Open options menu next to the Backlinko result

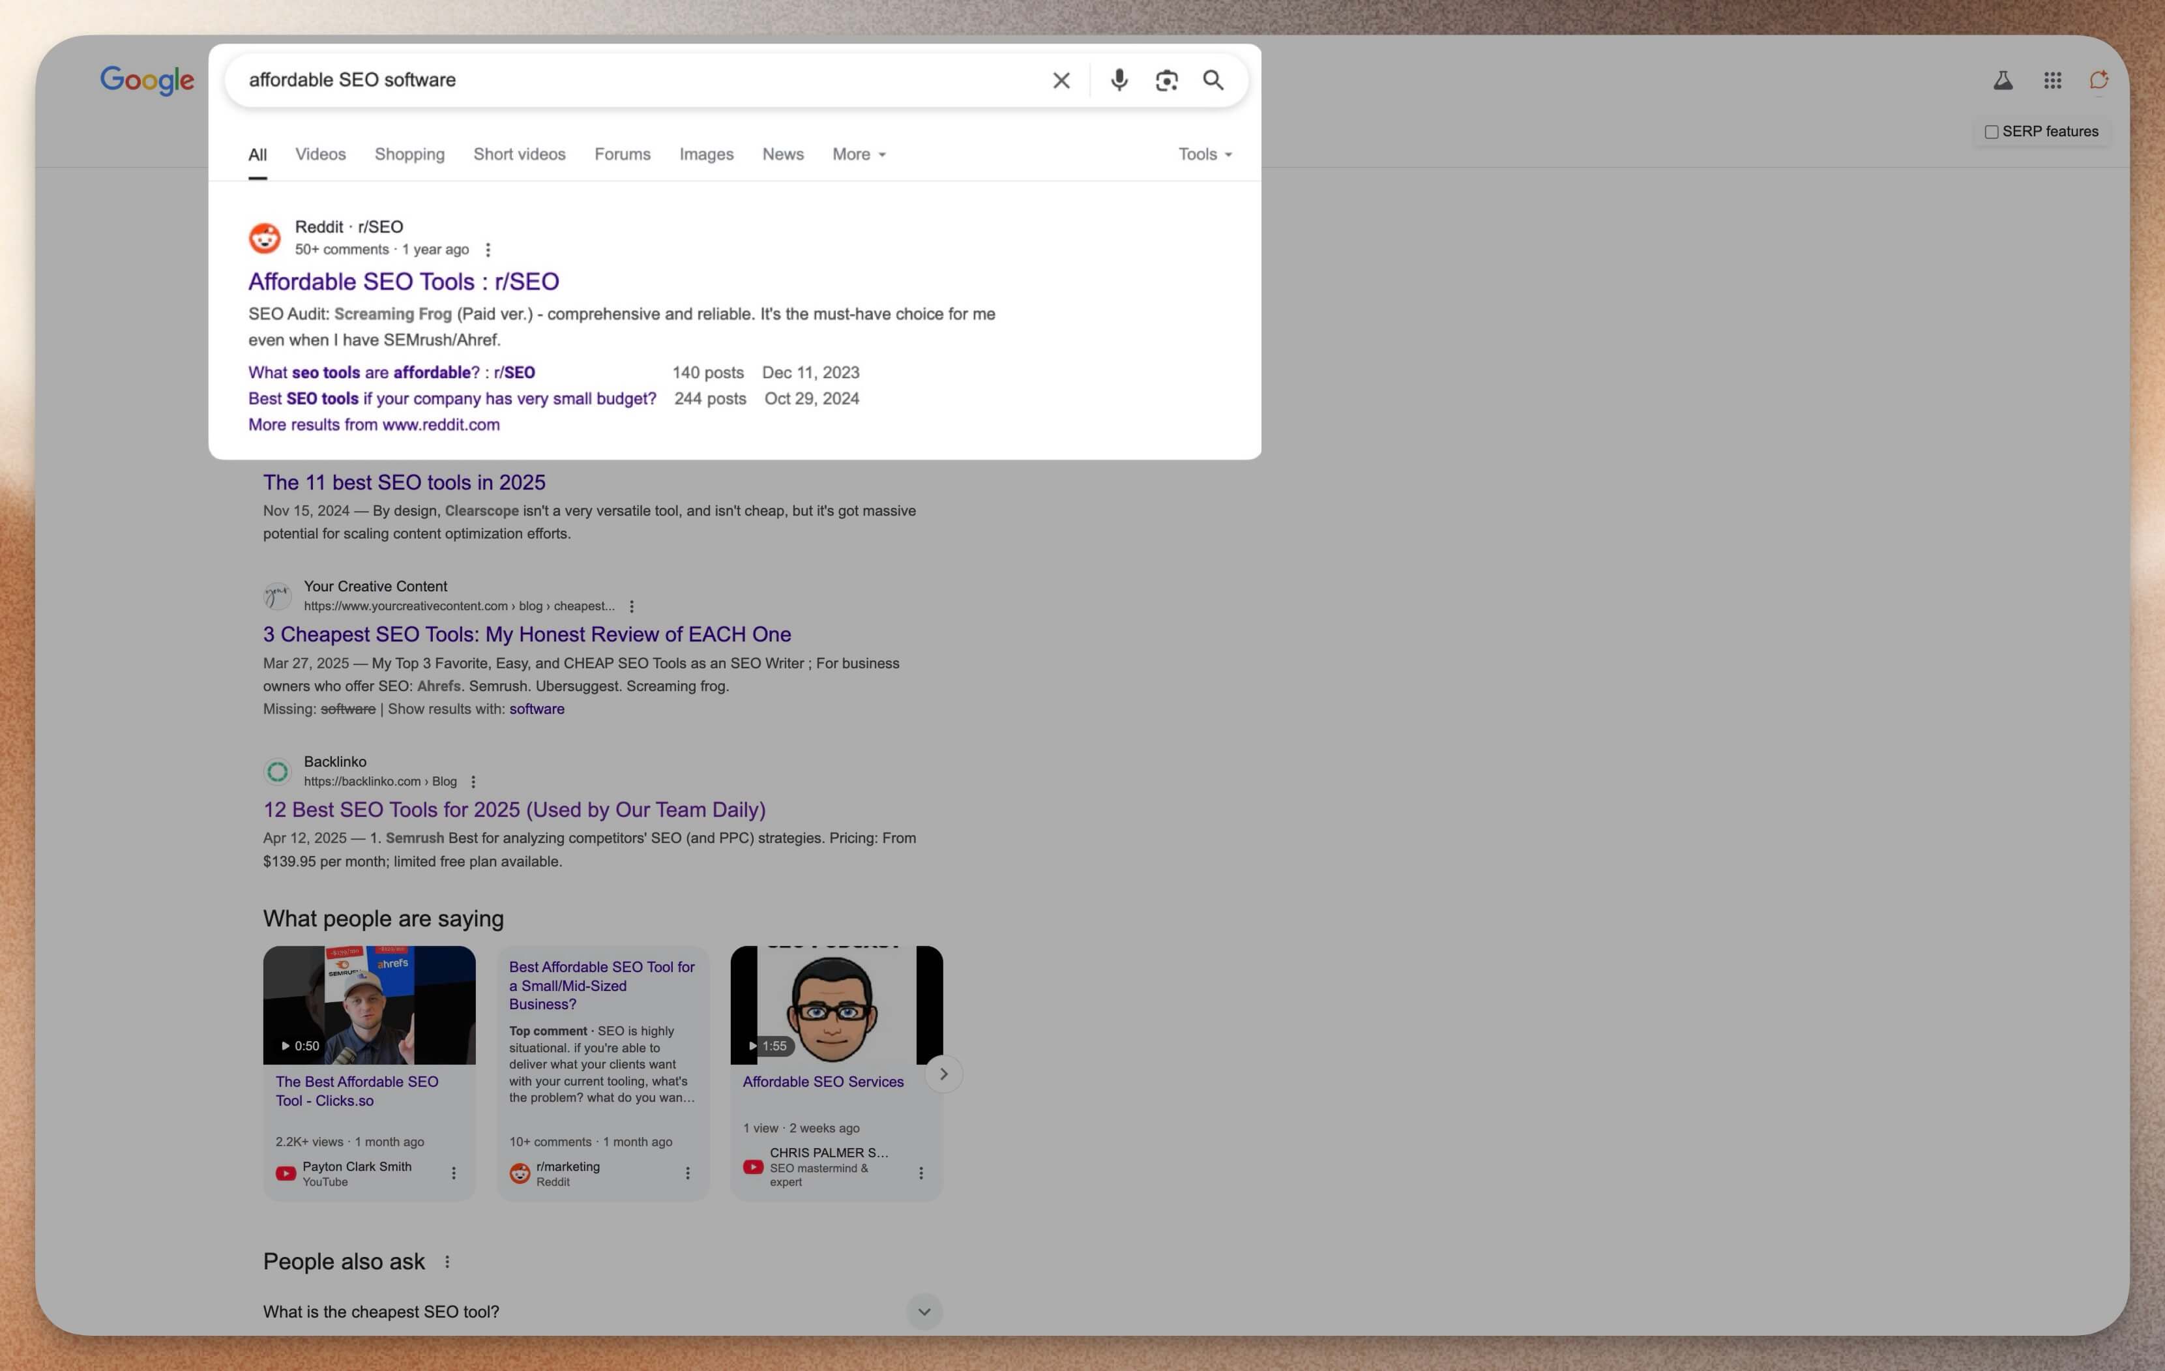pos(474,781)
